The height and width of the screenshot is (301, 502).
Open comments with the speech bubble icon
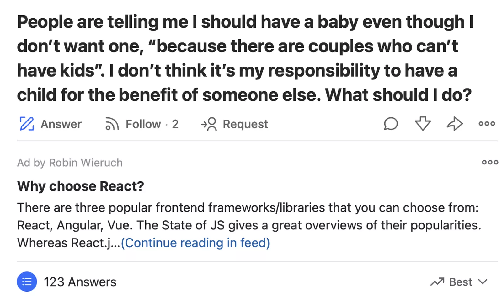(391, 124)
